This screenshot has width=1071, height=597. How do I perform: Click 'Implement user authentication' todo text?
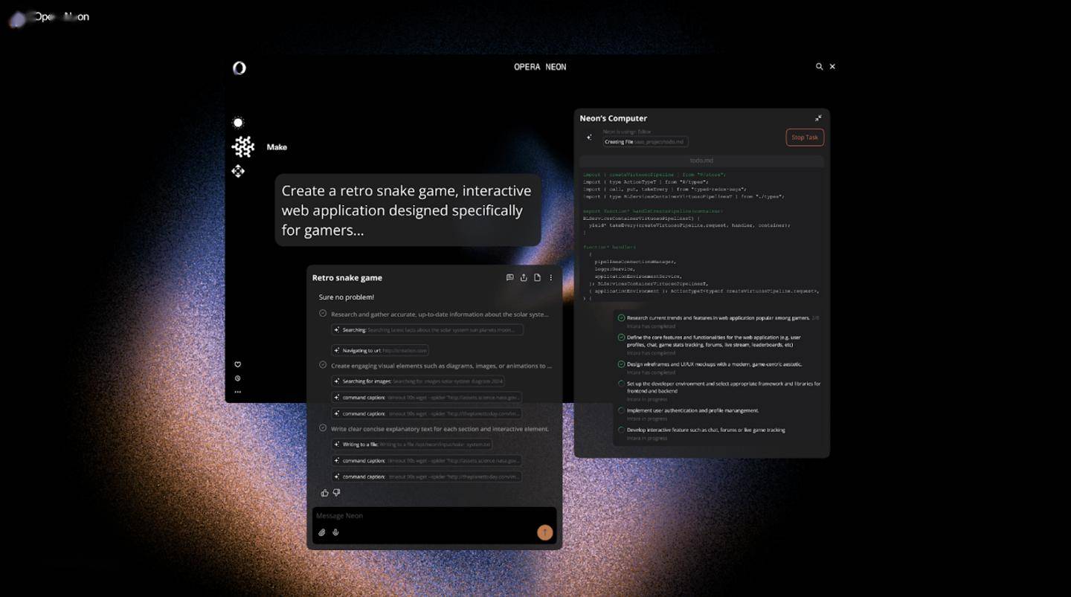coord(693,410)
